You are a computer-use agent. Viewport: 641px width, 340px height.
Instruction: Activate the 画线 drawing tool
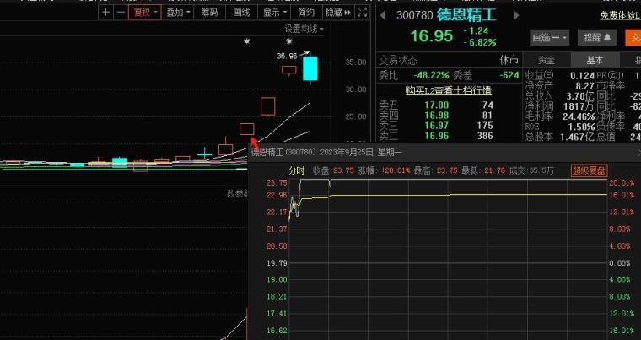[x=241, y=13]
